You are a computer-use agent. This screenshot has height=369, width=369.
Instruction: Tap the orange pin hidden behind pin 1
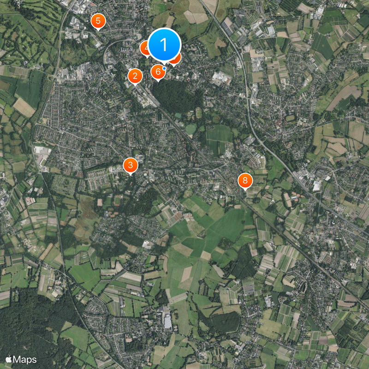tap(178, 60)
